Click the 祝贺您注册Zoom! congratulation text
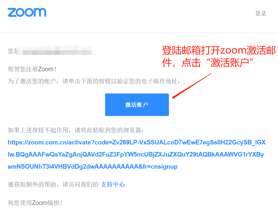Screen dimensions: 278x216 [x=32, y=69]
